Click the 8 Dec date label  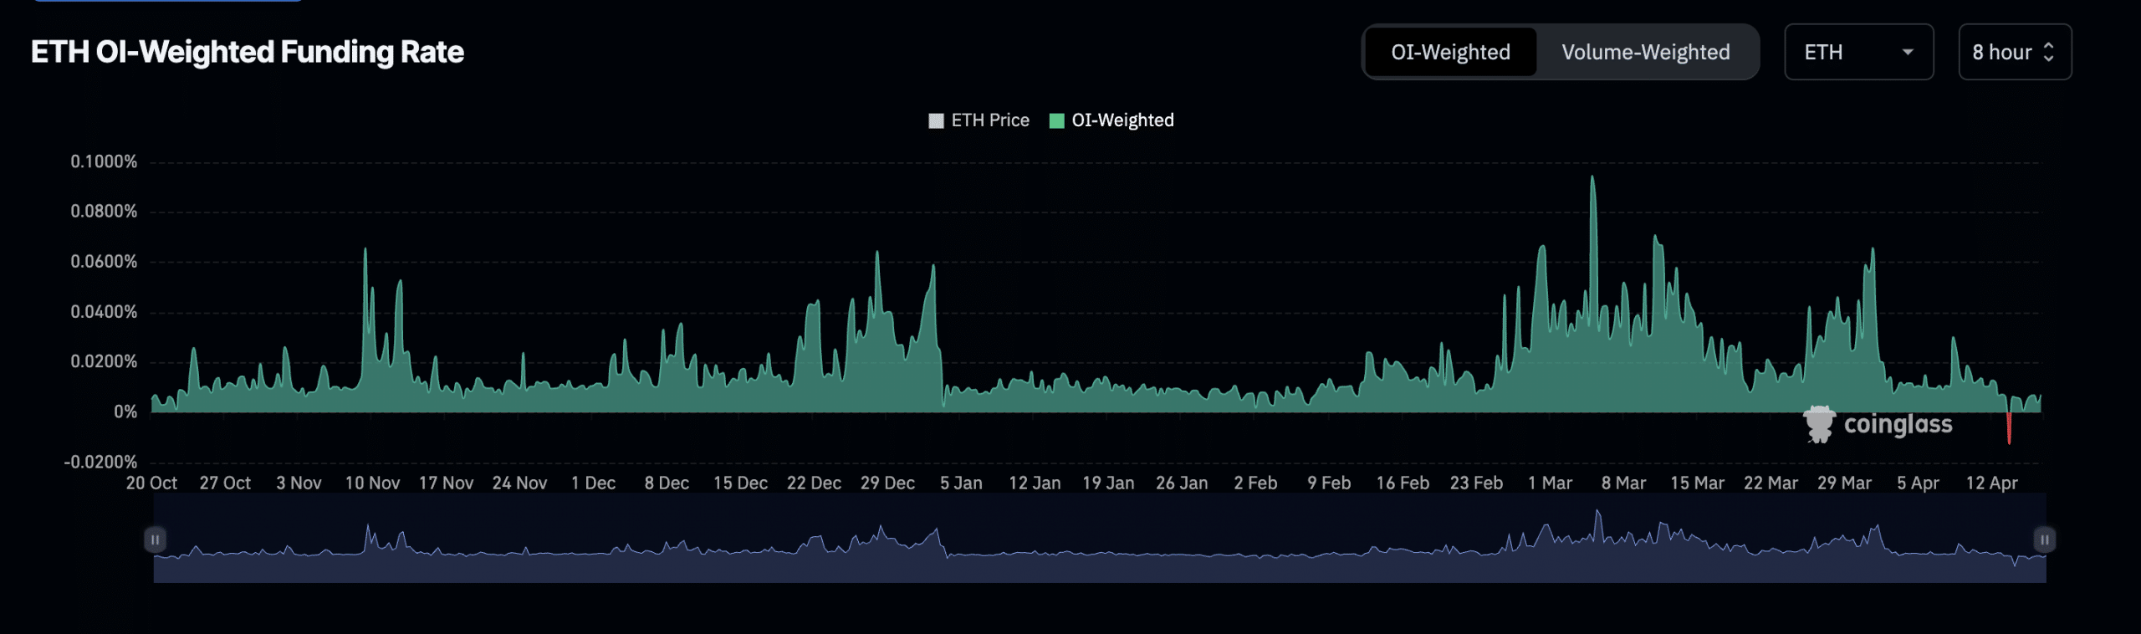pos(667,483)
